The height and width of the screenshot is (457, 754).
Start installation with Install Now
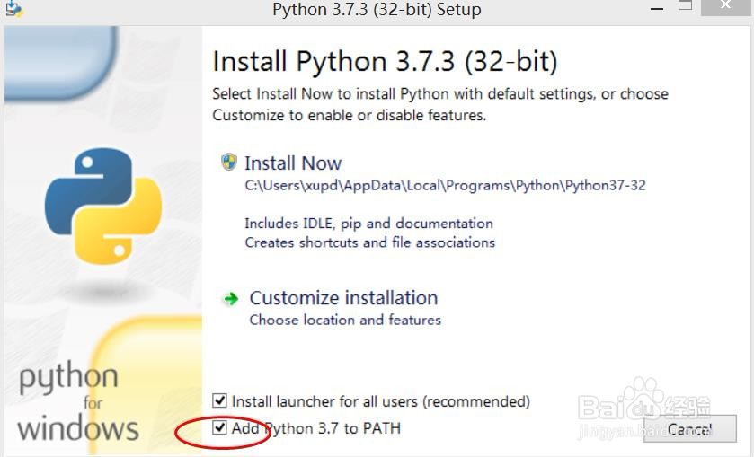[x=293, y=163]
